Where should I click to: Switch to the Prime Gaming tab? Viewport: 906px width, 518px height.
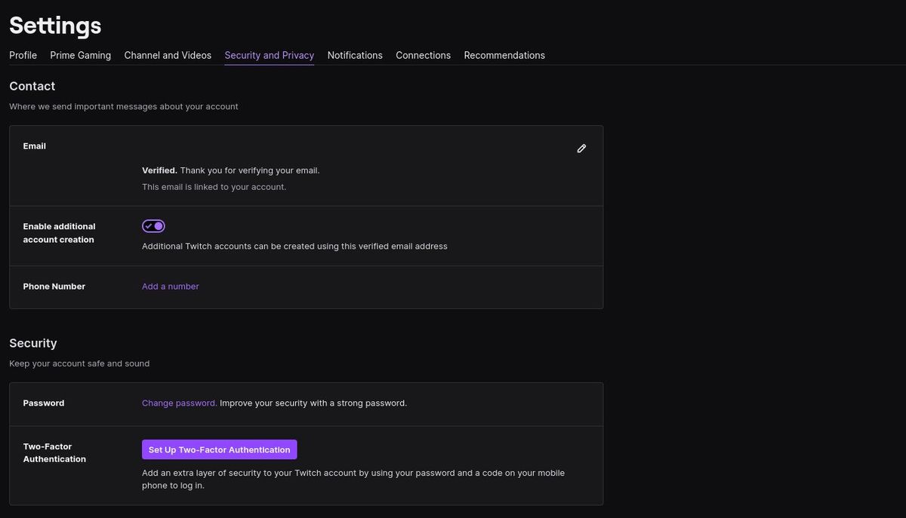(80, 55)
